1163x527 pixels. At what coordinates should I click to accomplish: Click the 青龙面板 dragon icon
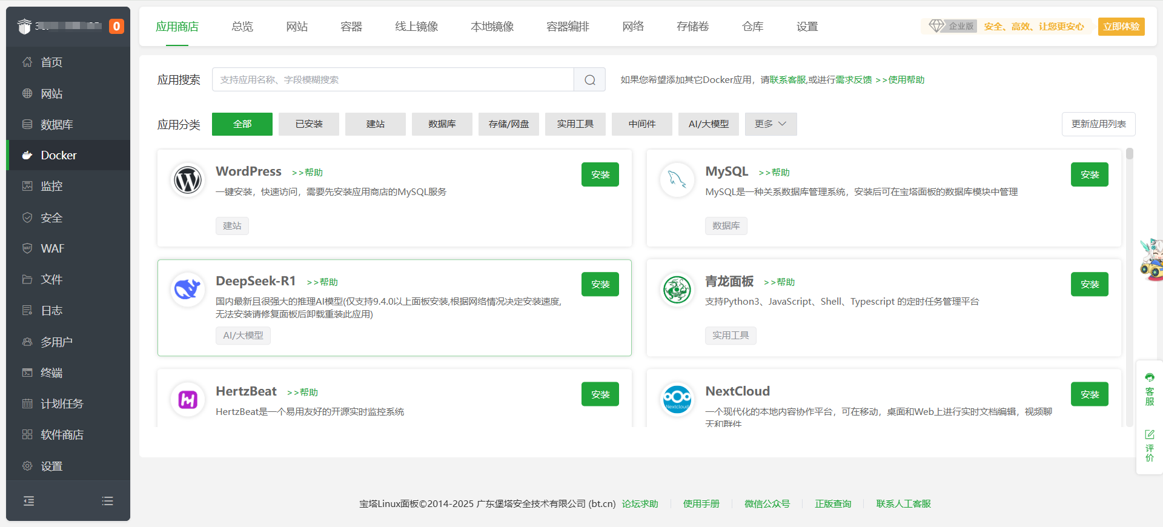tap(677, 290)
